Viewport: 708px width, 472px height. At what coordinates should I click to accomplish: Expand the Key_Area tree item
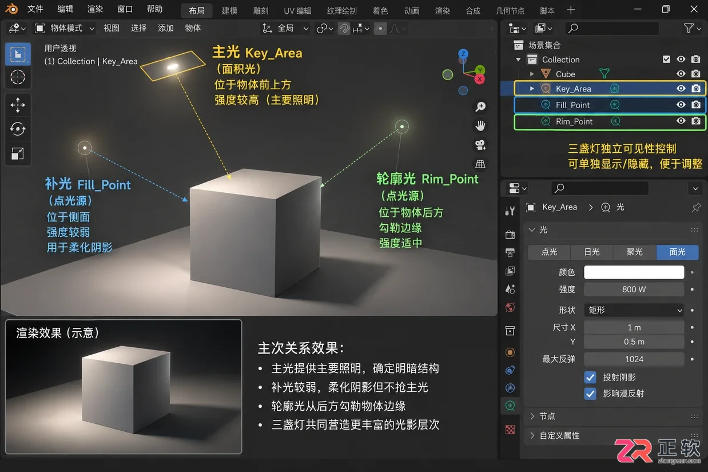click(x=532, y=89)
